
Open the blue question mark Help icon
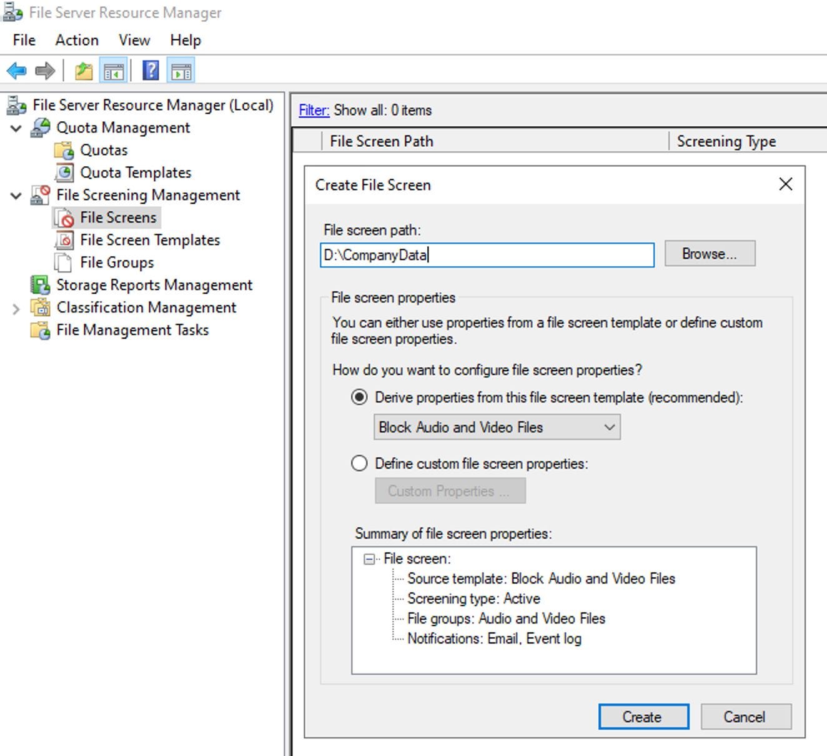point(151,70)
